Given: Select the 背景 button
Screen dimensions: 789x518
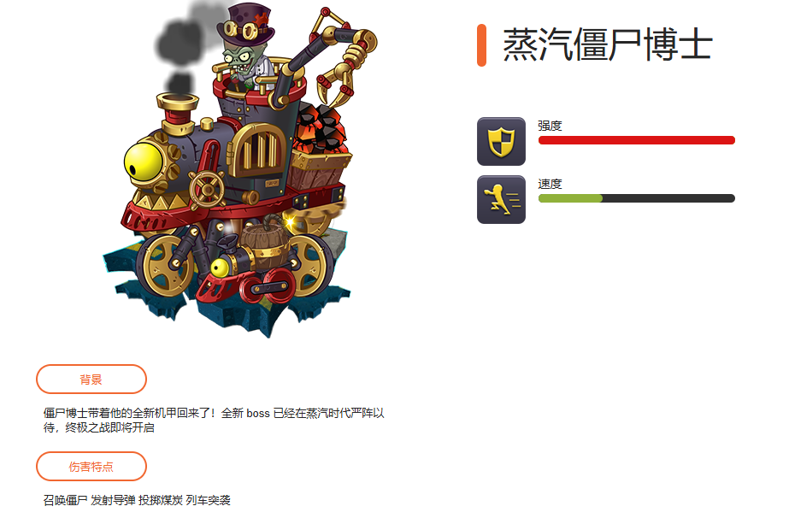Looking at the screenshot, I should point(91,379).
